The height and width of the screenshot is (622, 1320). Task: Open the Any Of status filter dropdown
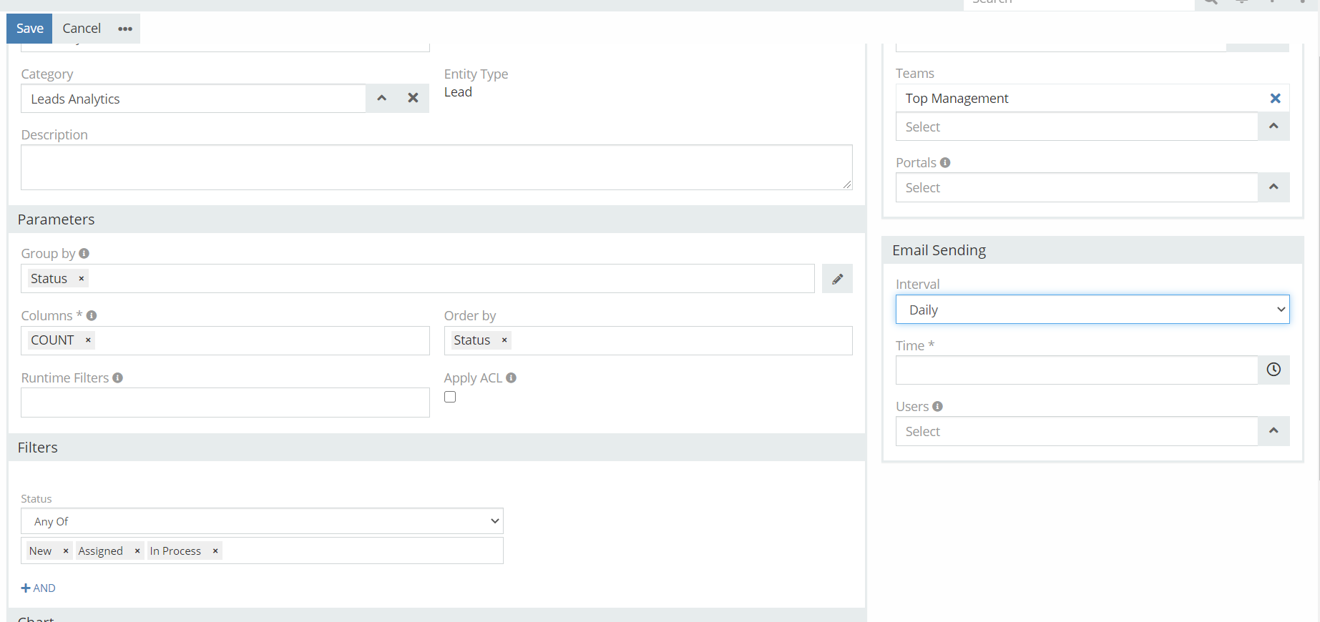point(262,521)
